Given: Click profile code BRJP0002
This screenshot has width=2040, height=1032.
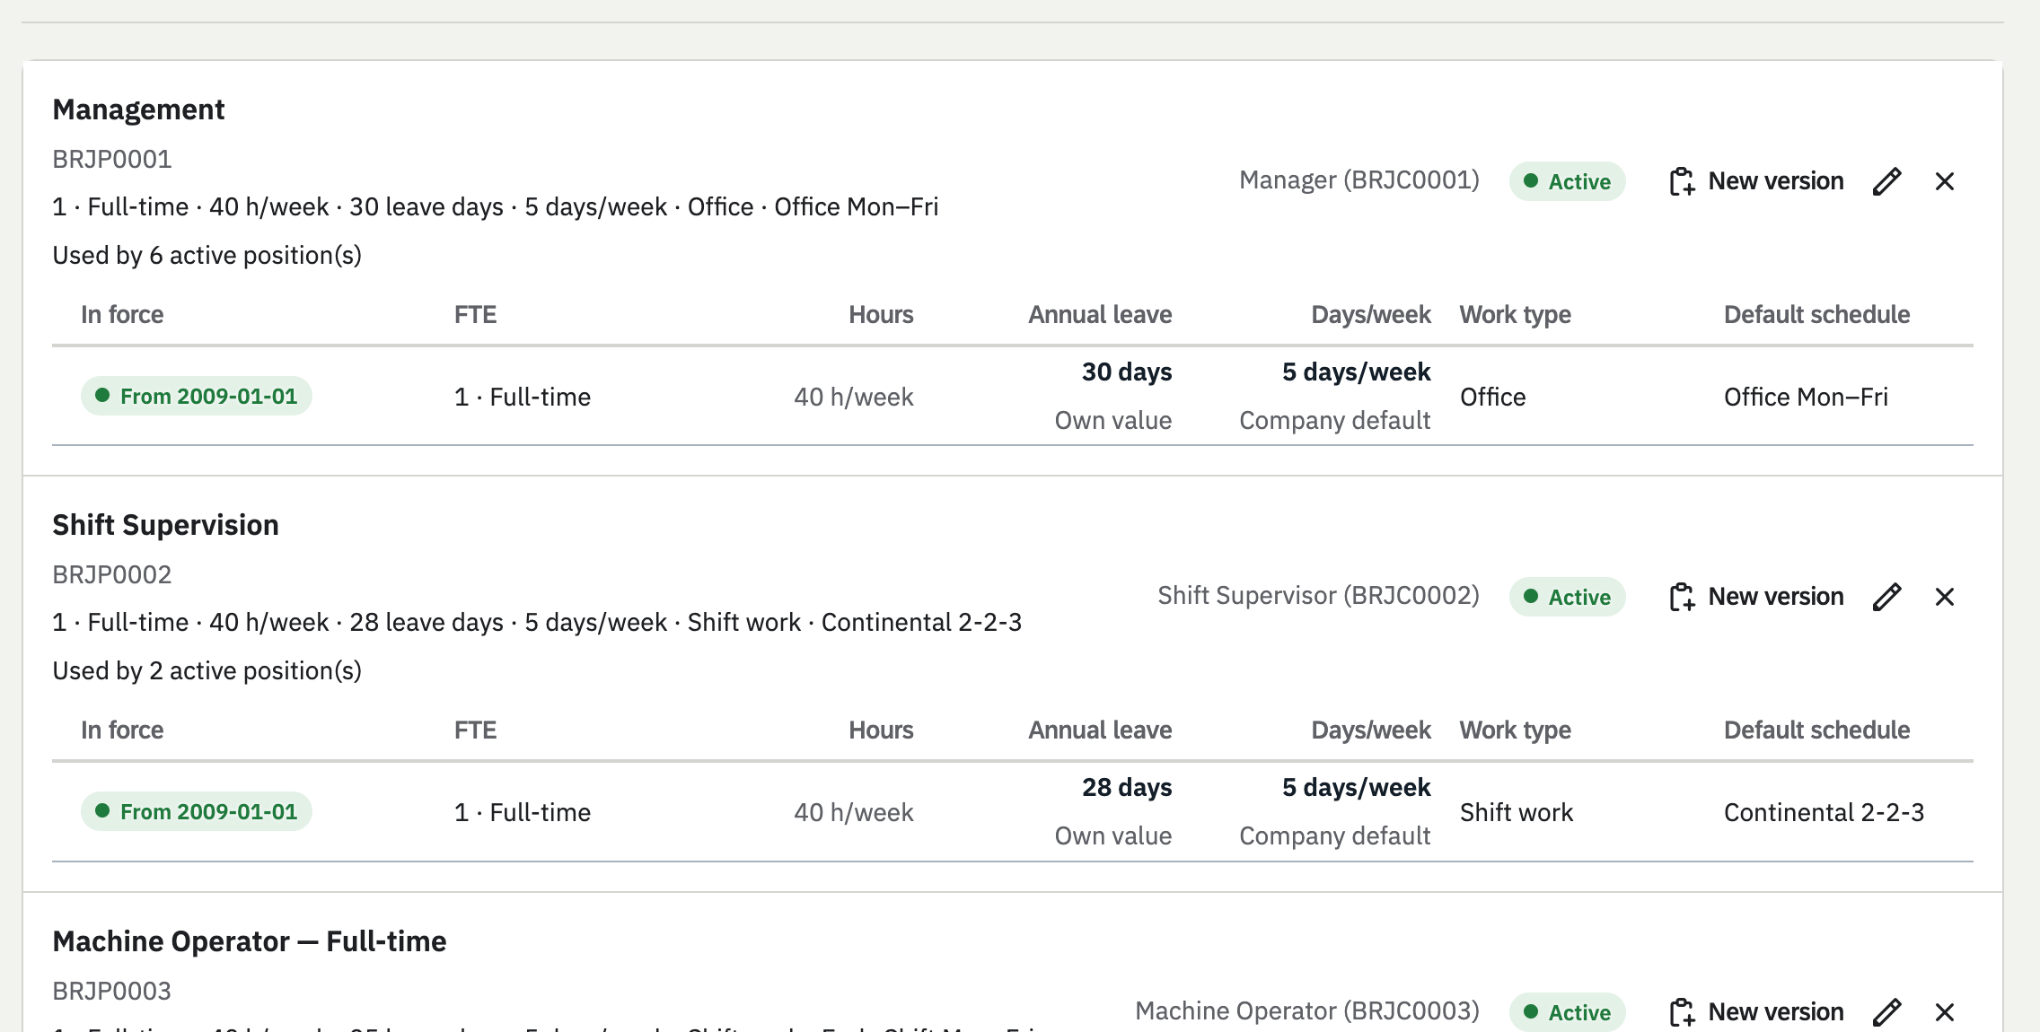Looking at the screenshot, I should [112, 574].
